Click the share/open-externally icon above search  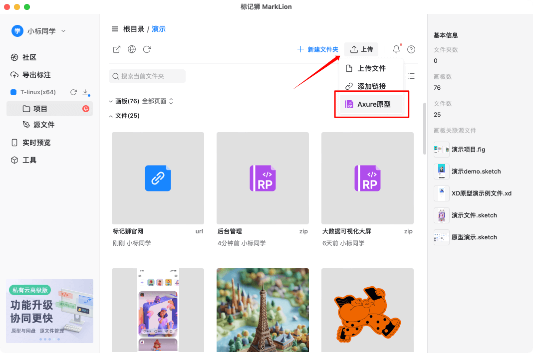coord(116,49)
